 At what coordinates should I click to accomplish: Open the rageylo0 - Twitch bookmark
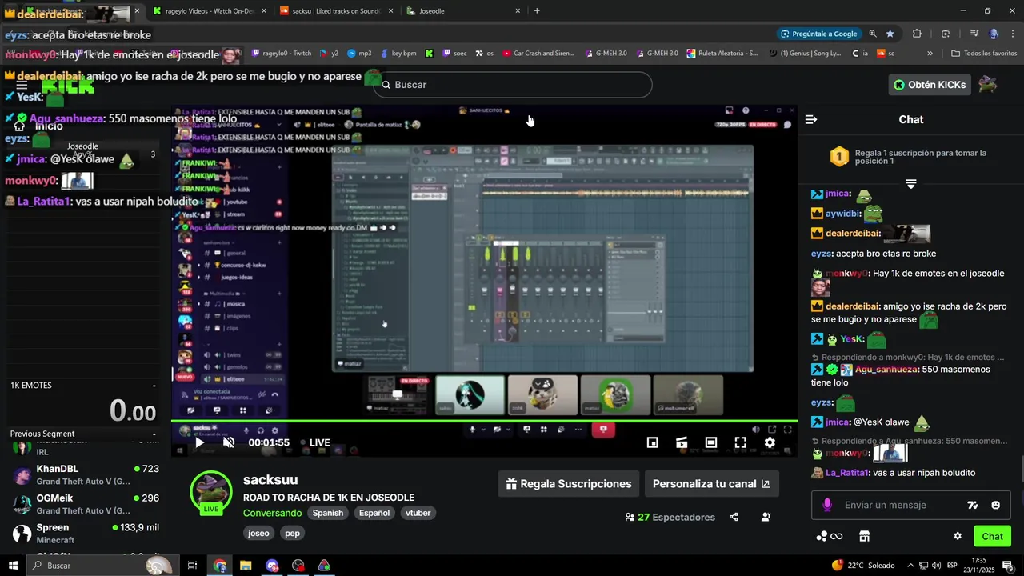click(x=282, y=54)
